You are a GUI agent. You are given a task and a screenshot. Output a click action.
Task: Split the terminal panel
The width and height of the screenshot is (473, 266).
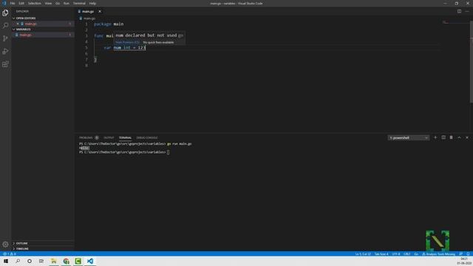click(x=443, y=137)
